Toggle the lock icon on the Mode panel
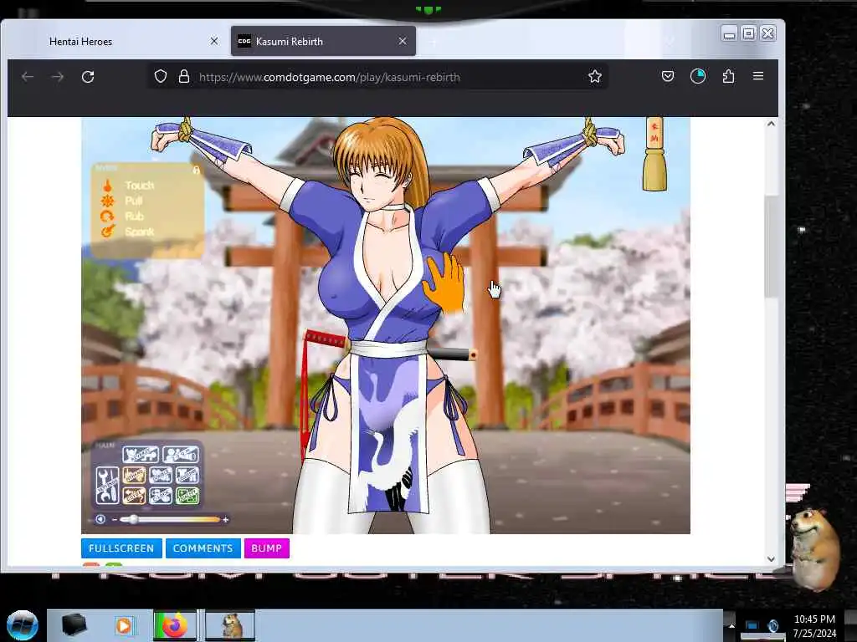Viewport: 857px width, 642px height. pos(196,171)
